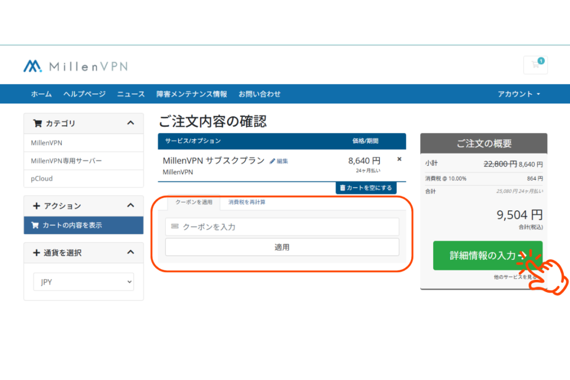Open the アカウント dropdown menu
The width and height of the screenshot is (570, 380).
pos(519,94)
